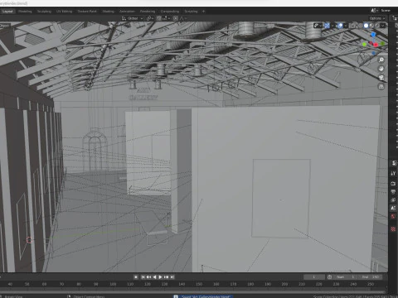Select wireframe viewport shading
The height and width of the screenshot is (298, 398).
[361, 26]
